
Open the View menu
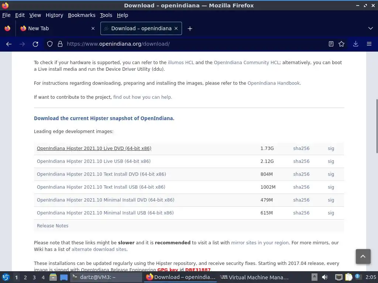tap(35, 15)
